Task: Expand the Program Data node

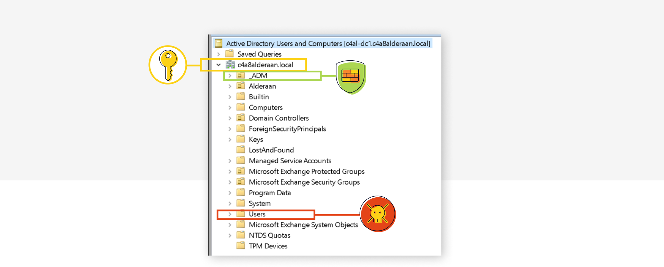Action: coord(230,193)
